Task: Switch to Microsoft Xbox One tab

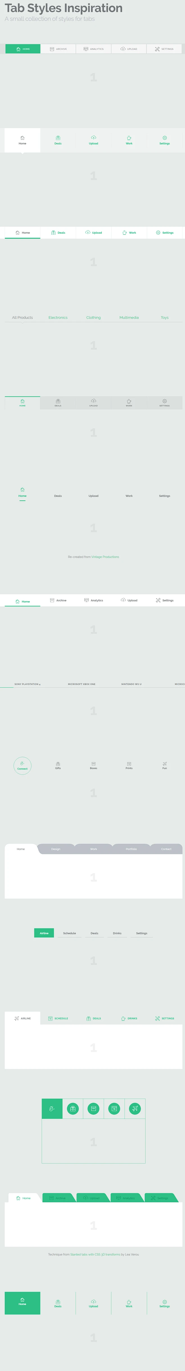Action: [x=81, y=684]
